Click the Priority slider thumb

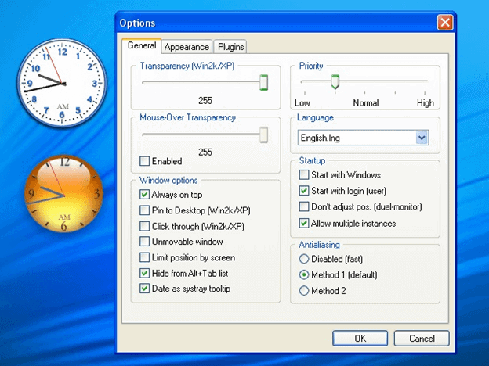(335, 82)
